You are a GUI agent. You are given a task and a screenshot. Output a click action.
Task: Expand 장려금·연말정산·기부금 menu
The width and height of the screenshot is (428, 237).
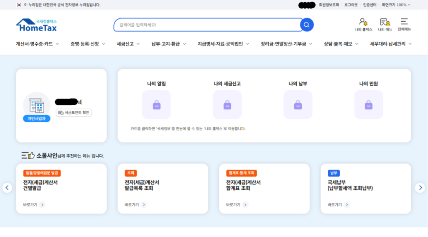point(286,44)
